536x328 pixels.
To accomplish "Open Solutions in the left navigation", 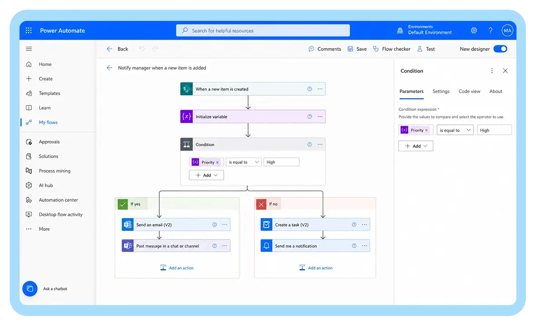I will (48, 156).
